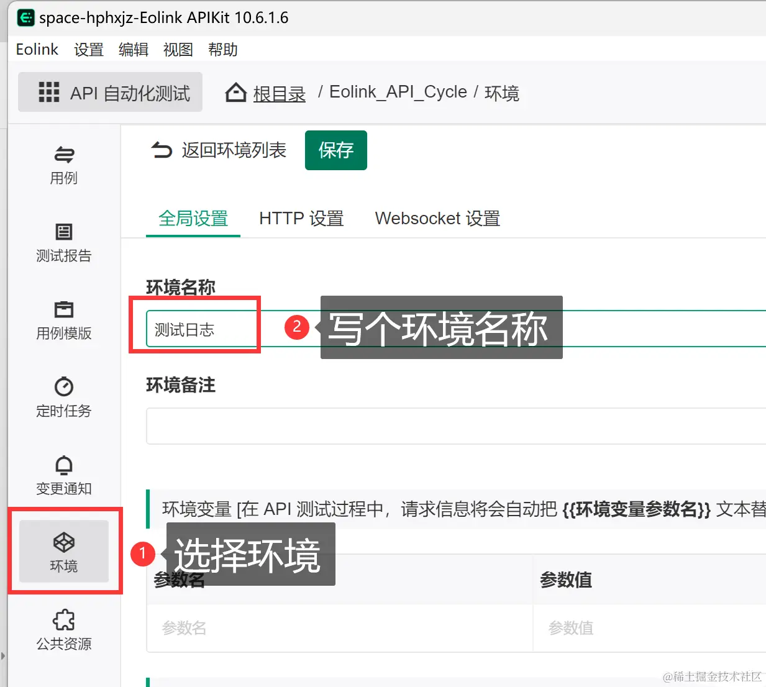The image size is (766, 687).
Task: Click the 返回环境列表 link
Action: [x=234, y=150]
